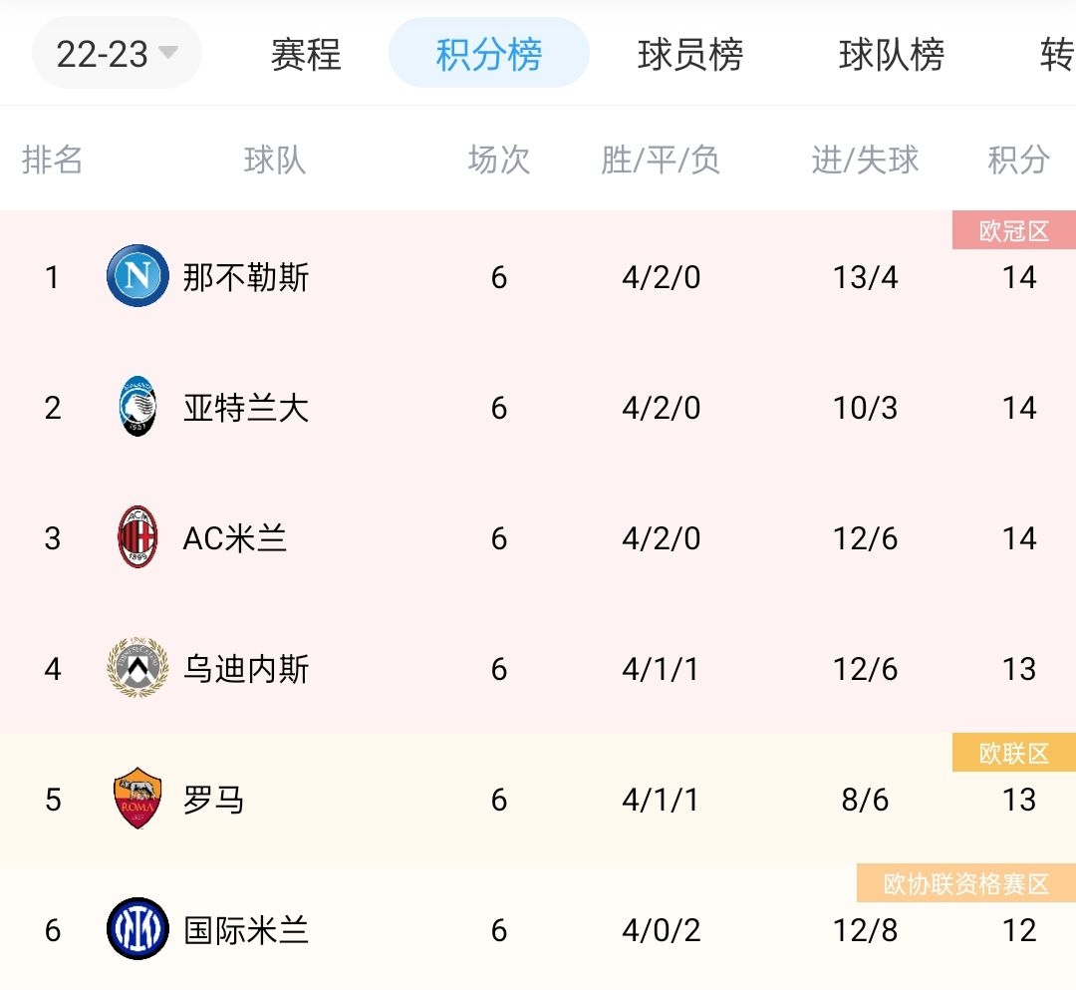Sort by the 积分 column header
Viewport: 1076px width, 990px height.
tap(1018, 160)
